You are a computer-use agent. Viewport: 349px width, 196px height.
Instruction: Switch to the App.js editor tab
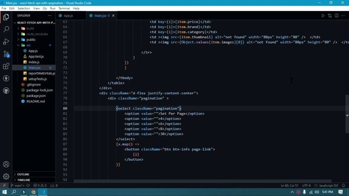click(70, 16)
